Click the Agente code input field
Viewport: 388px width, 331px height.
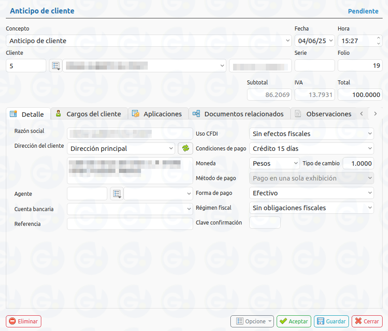pyautogui.click(x=87, y=194)
